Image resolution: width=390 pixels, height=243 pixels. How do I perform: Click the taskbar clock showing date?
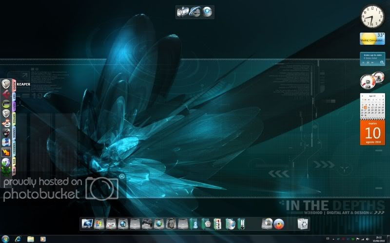point(377,239)
